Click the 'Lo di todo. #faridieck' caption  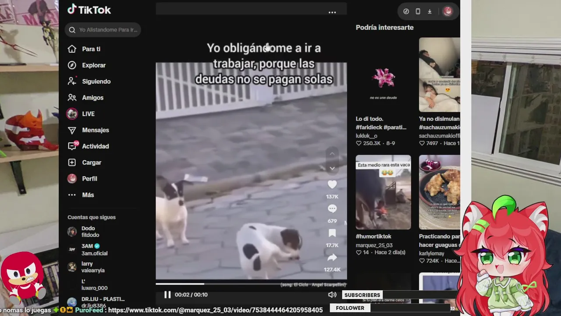point(381,123)
